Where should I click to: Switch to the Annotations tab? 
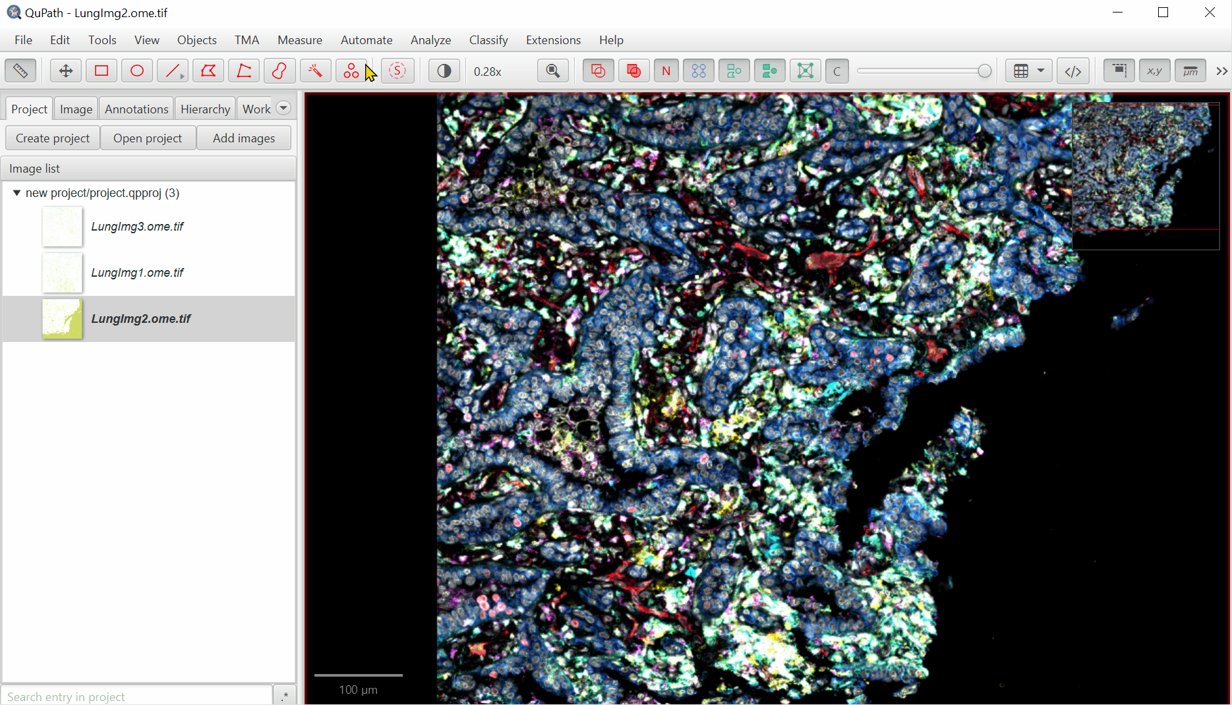[x=136, y=108]
